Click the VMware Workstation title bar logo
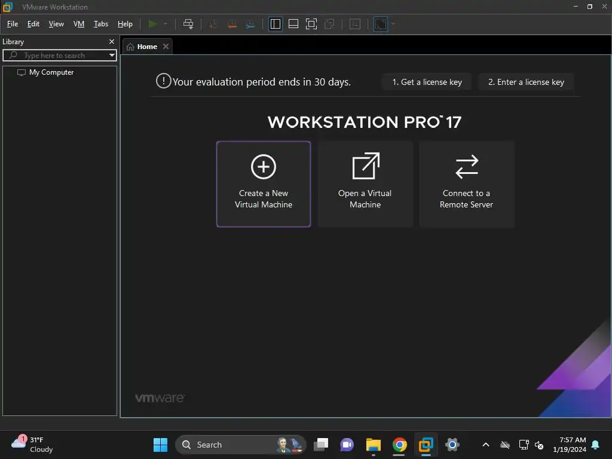612x459 pixels. click(x=8, y=7)
